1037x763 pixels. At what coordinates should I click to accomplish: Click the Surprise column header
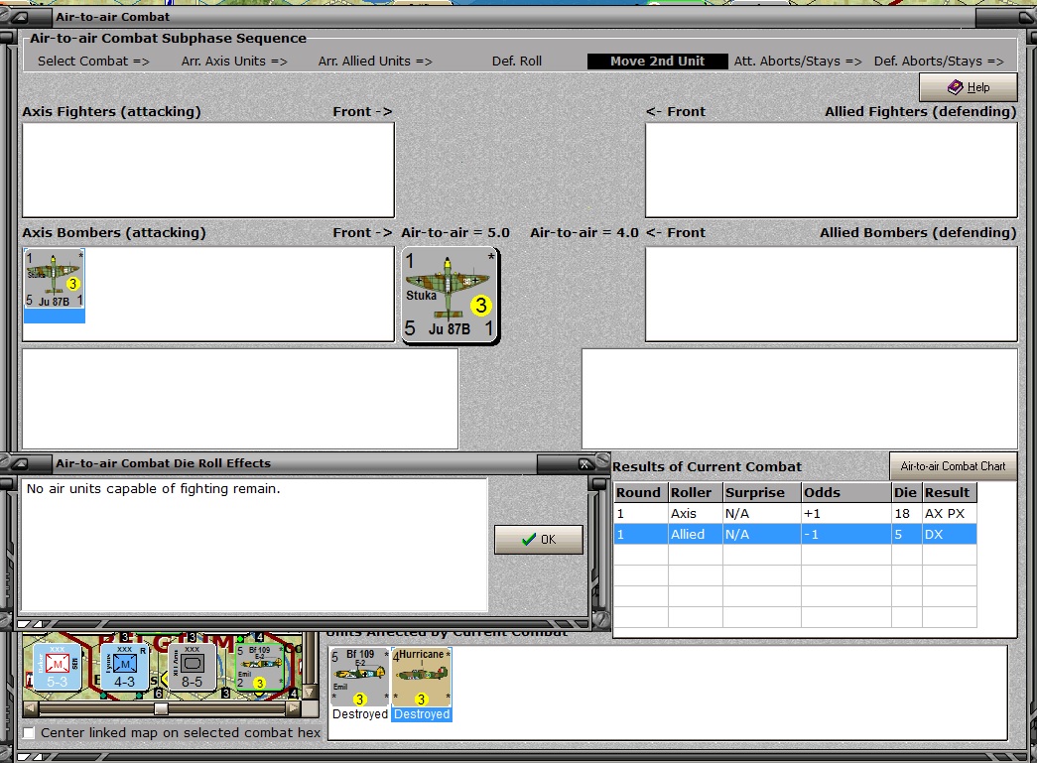[x=762, y=492]
